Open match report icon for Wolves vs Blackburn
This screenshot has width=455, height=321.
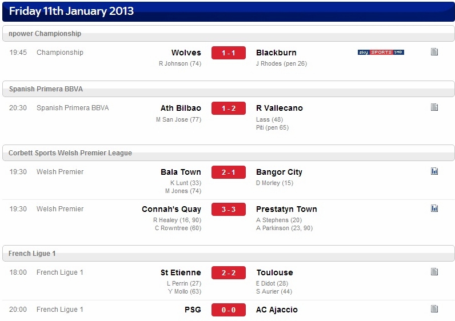click(x=434, y=52)
